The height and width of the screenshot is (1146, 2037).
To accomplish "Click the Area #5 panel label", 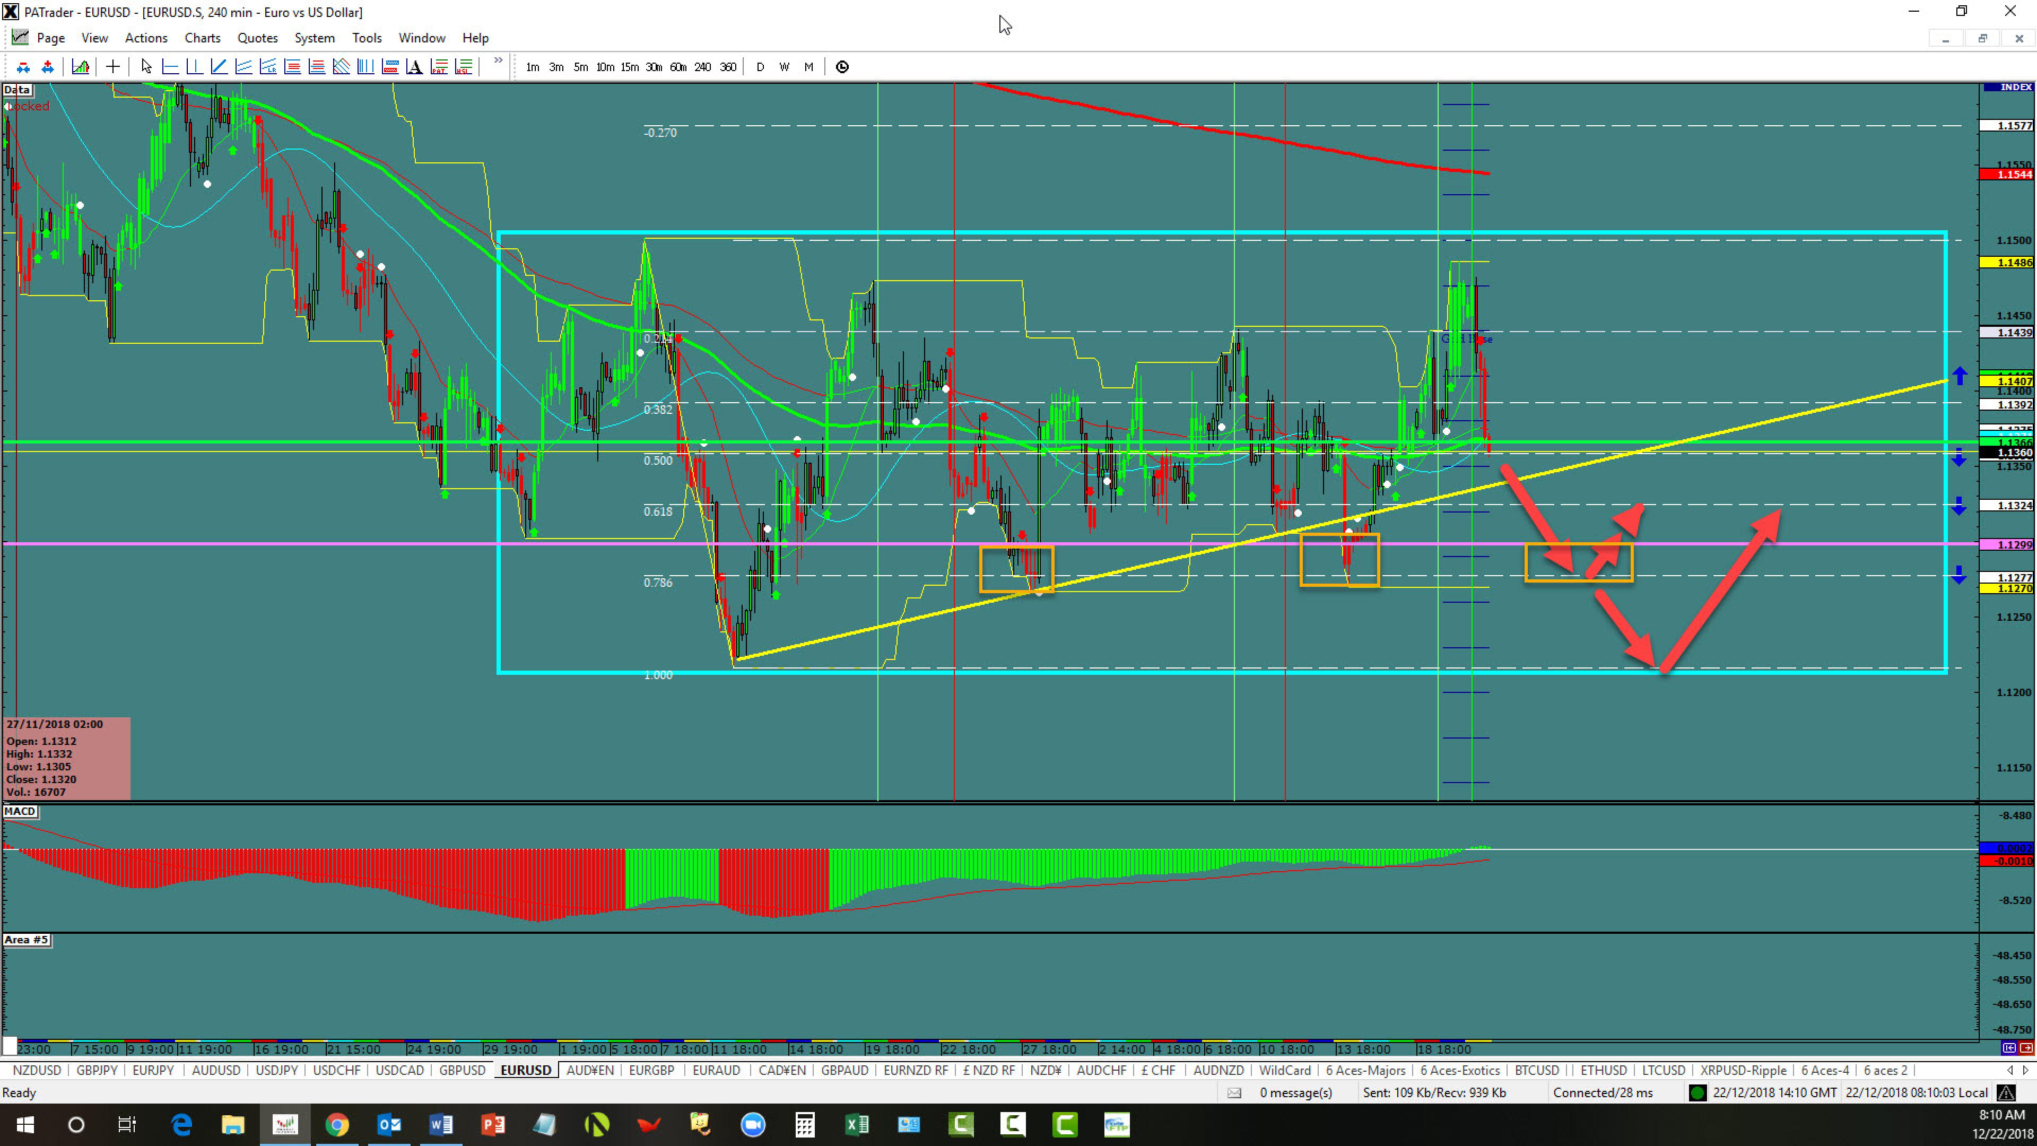I will pyautogui.click(x=26, y=940).
